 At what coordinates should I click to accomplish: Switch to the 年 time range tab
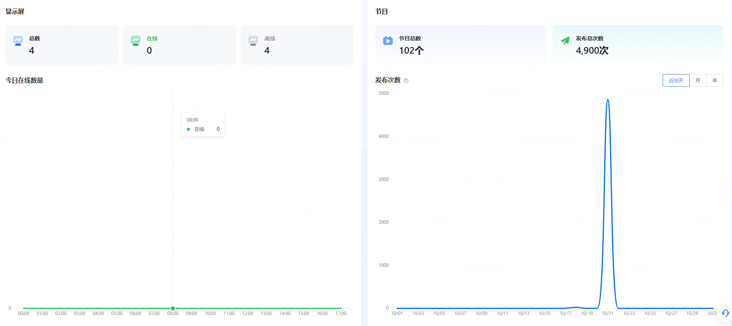715,80
